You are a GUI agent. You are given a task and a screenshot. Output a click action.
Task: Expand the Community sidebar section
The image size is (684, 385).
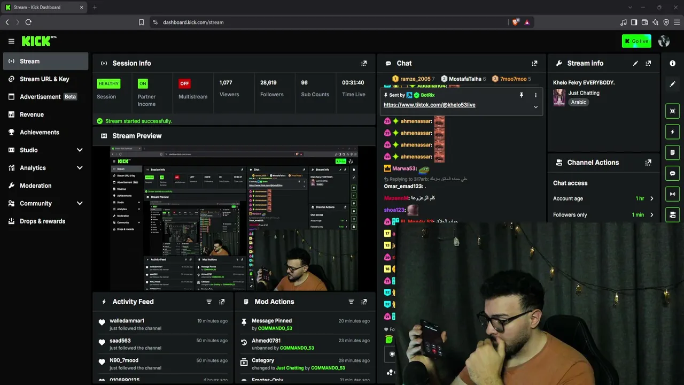(80, 203)
